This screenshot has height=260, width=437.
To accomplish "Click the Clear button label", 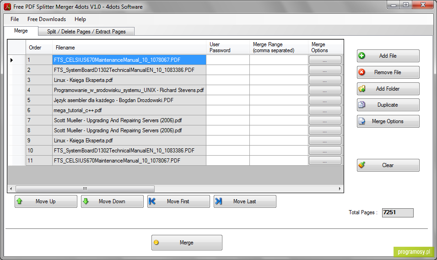I will 388,165.
